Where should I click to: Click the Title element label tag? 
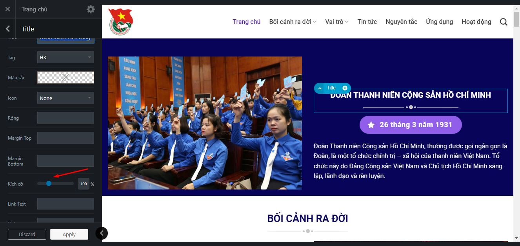pyautogui.click(x=331, y=88)
